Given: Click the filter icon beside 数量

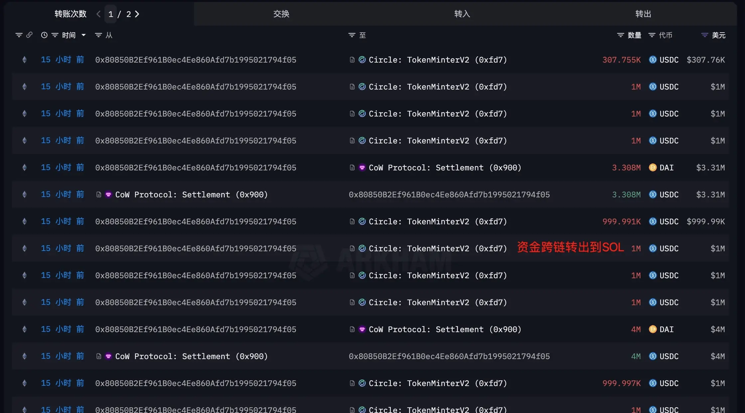Looking at the screenshot, I should coord(620,35).
